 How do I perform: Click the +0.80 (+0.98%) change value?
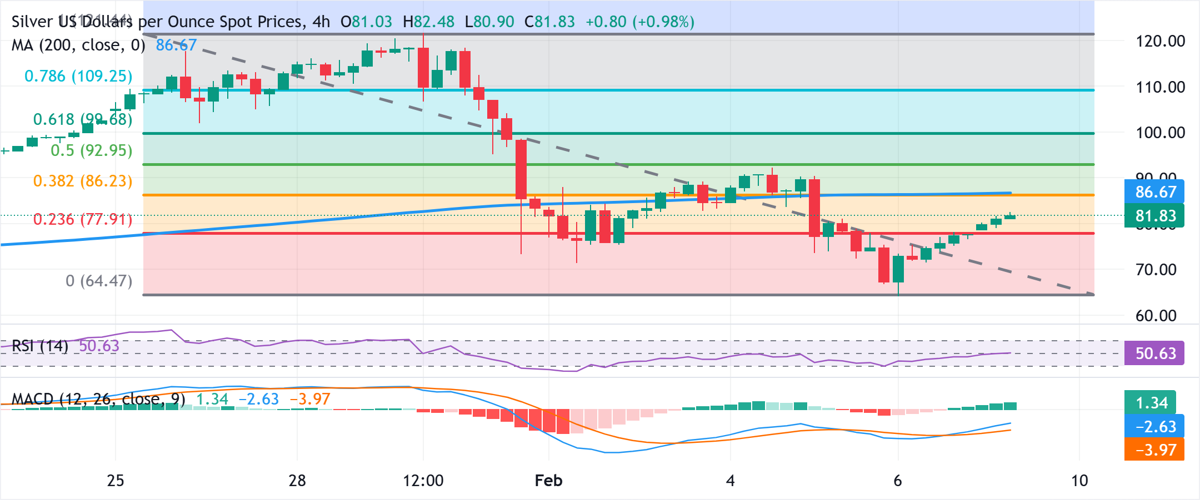pos(640,22)
